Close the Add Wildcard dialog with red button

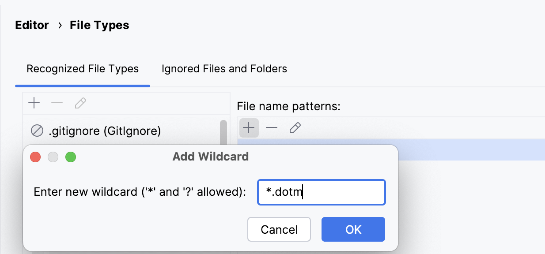pos(35,157)
